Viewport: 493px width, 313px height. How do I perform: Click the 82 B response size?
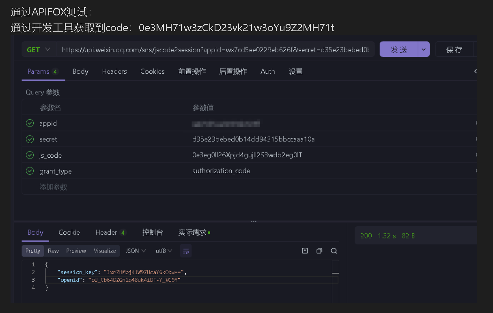click(408, 236)
